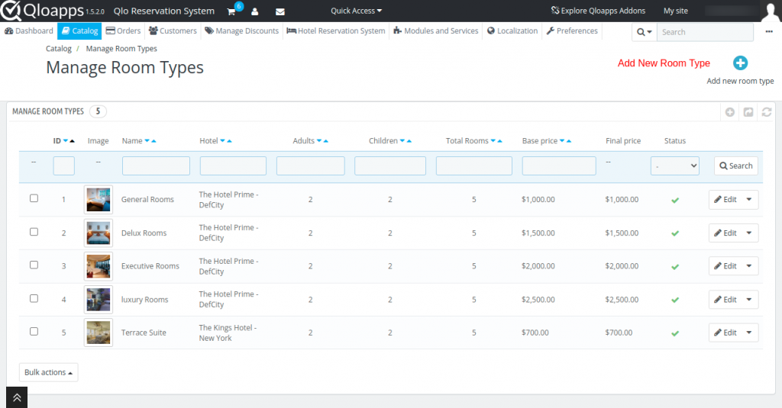Tick the checkbox for Terrace Suite
The image size is (782, 408).
[x=34, y=332]
